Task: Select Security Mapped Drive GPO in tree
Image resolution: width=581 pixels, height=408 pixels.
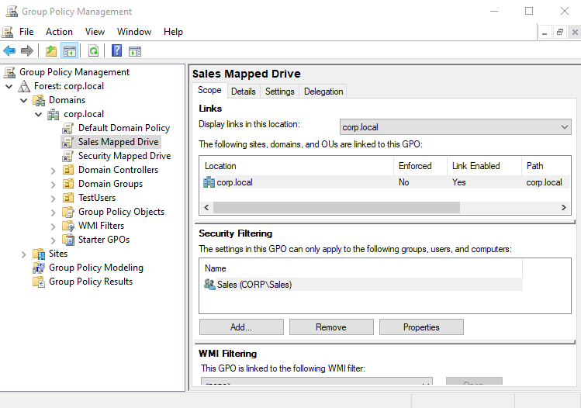Action: pyautogui.click(x=124, y=156)
